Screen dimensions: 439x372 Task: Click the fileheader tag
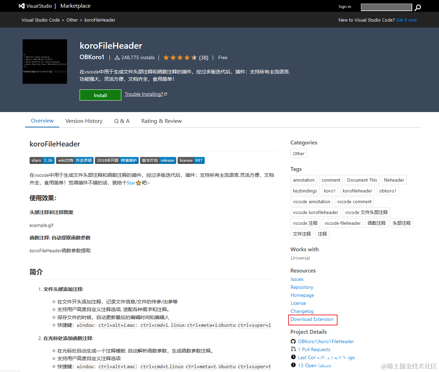(x=394, y=180)
